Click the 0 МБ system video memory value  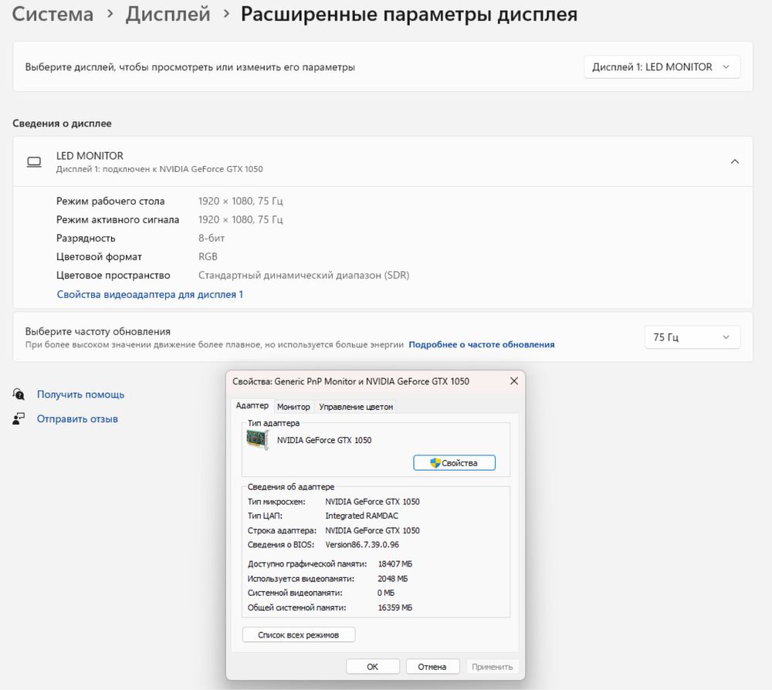tap(386, 593)
